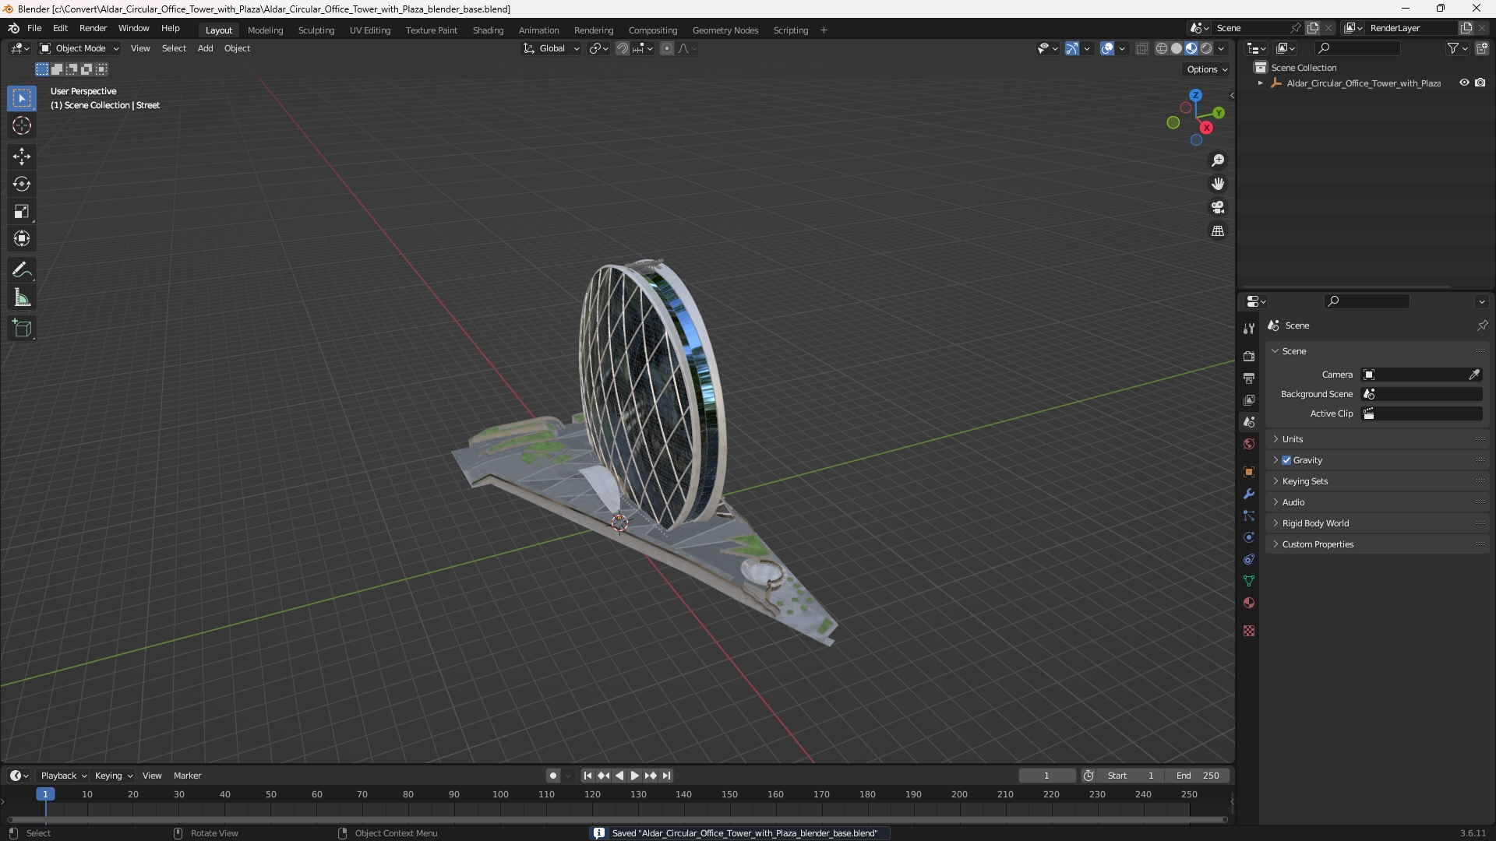Image resolution: width=1496 pixels, height=841 pixels.
Task: Expand Aldar_Circular_Office_Tower collection in outliner
Action: point(1261,83)
